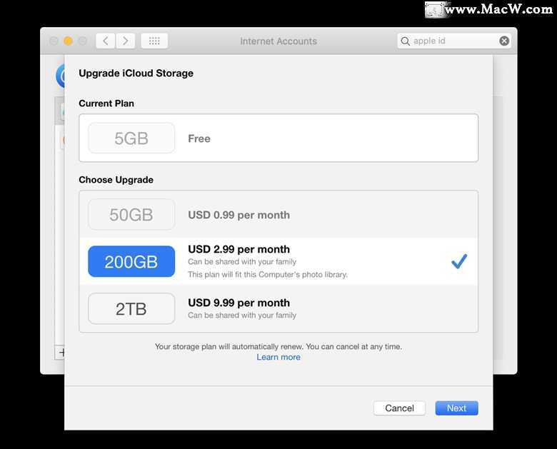Screen dimensions: 557x449
Task: Cancel the storage upgrade
Action: pos(399,408)
